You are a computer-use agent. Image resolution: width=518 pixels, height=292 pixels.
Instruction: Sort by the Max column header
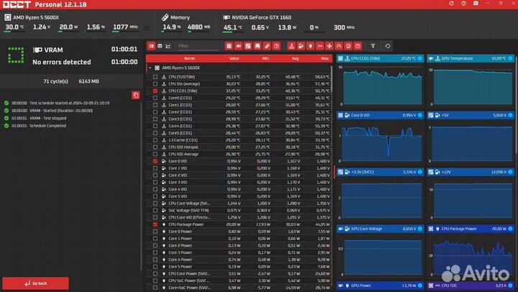(324, 58)
